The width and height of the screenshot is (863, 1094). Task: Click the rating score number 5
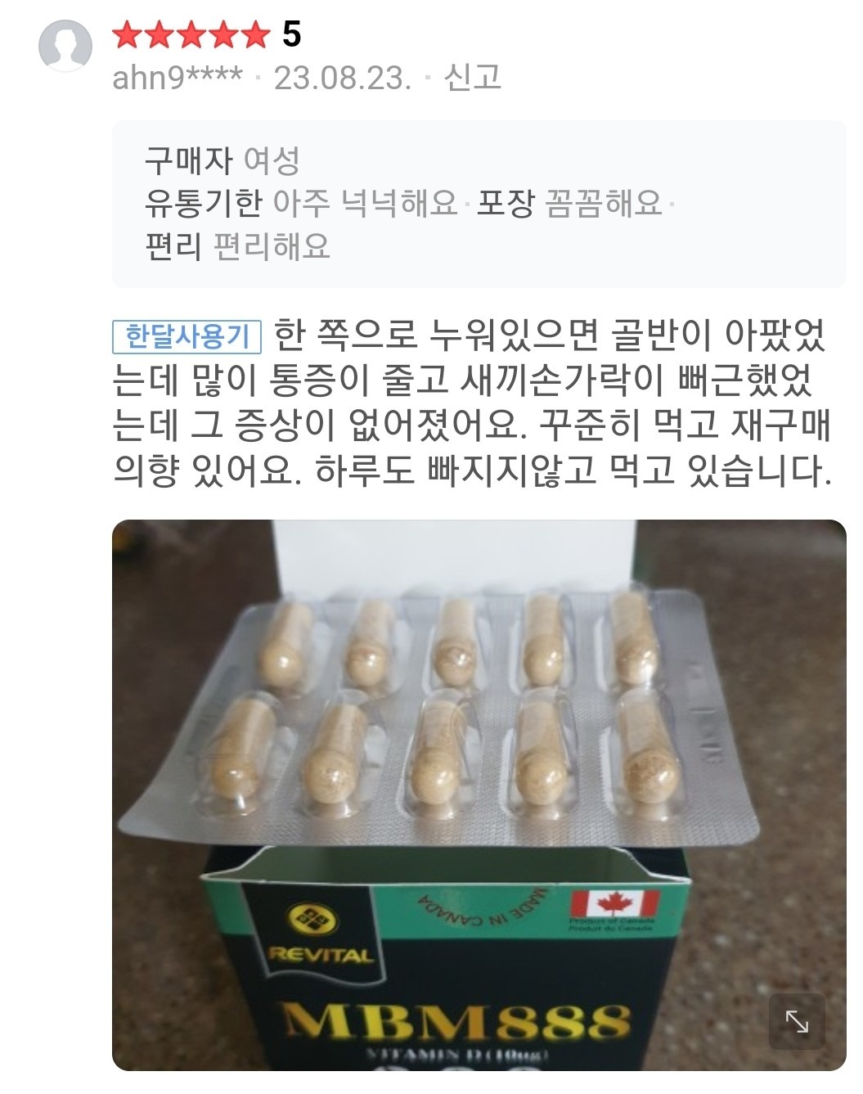pyautogui.click(x=291, y=34)
